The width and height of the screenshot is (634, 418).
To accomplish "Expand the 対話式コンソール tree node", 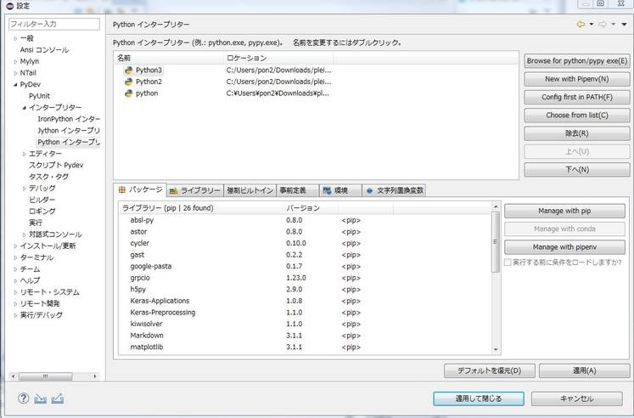I will tap(25, 234).
